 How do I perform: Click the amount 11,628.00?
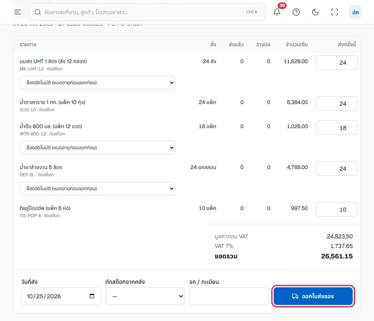[296, 61]
